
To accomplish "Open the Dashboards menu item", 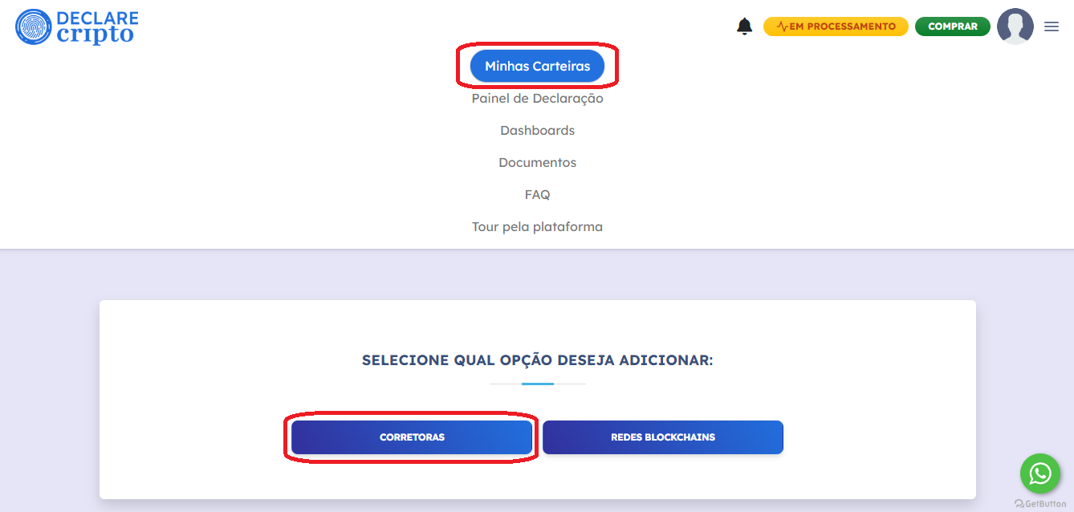I will pos(537,131).
